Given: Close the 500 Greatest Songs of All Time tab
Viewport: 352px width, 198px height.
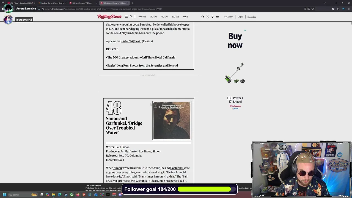Looking at the screenshot, I should 128,3.
